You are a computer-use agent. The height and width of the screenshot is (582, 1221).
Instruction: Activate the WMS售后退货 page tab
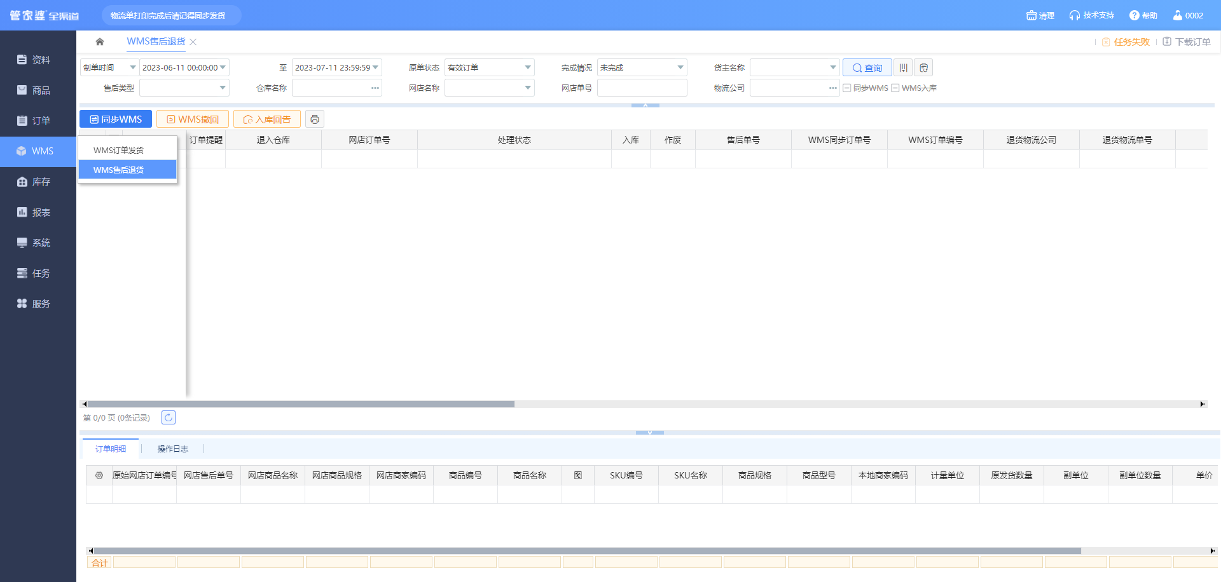point(156,42)
